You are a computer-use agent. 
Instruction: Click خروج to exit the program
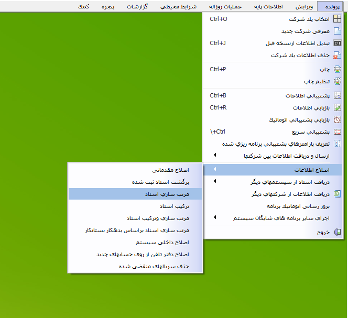[x=273, y=232]
